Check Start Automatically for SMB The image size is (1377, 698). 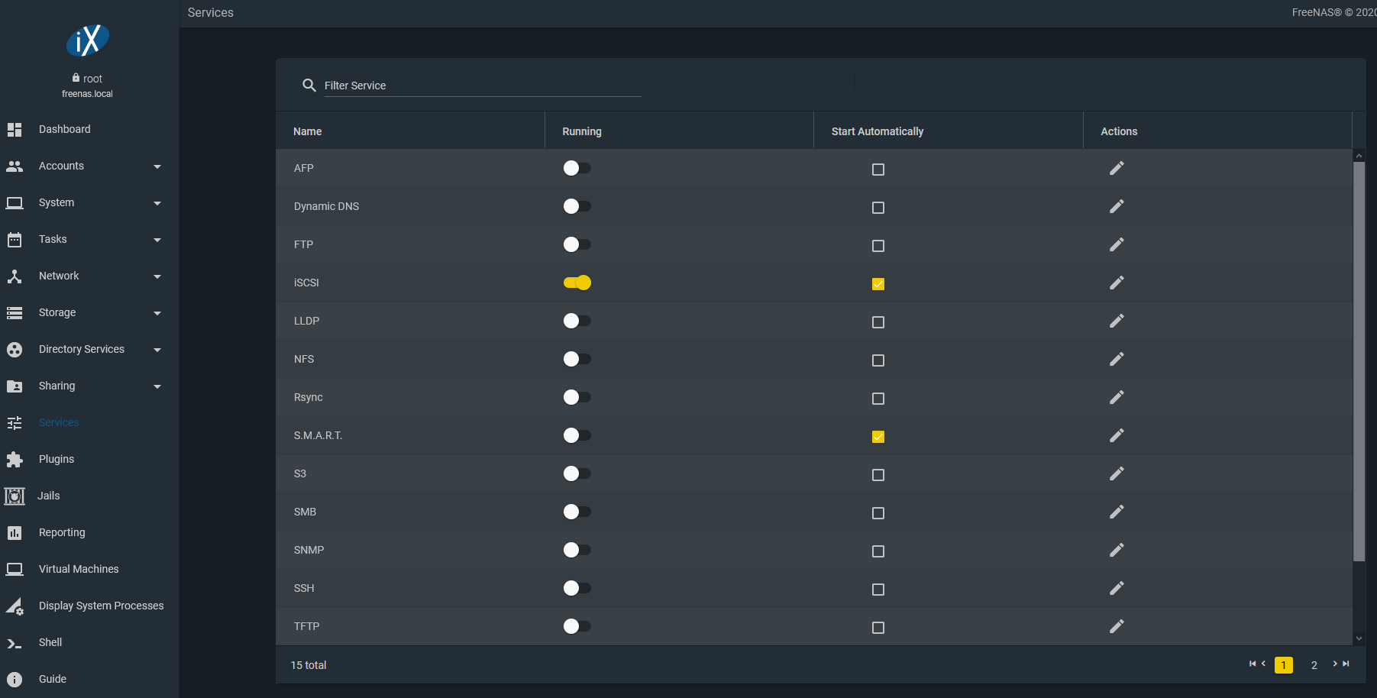pyautogui.click(x=878, y=513)
